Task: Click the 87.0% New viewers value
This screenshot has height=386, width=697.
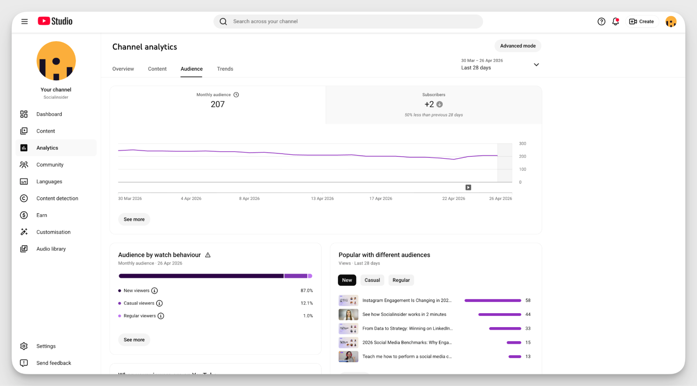Action: pyautogui.click(x=306, y=291)
